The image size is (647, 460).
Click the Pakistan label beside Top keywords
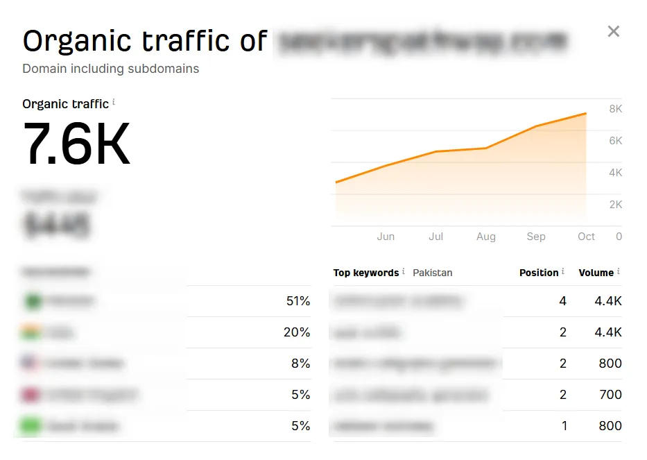[432, 273]
